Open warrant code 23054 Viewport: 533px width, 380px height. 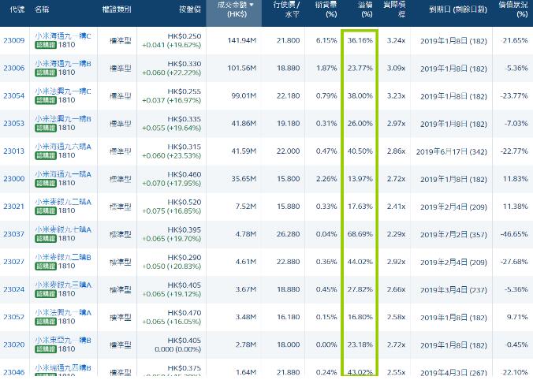13,95
